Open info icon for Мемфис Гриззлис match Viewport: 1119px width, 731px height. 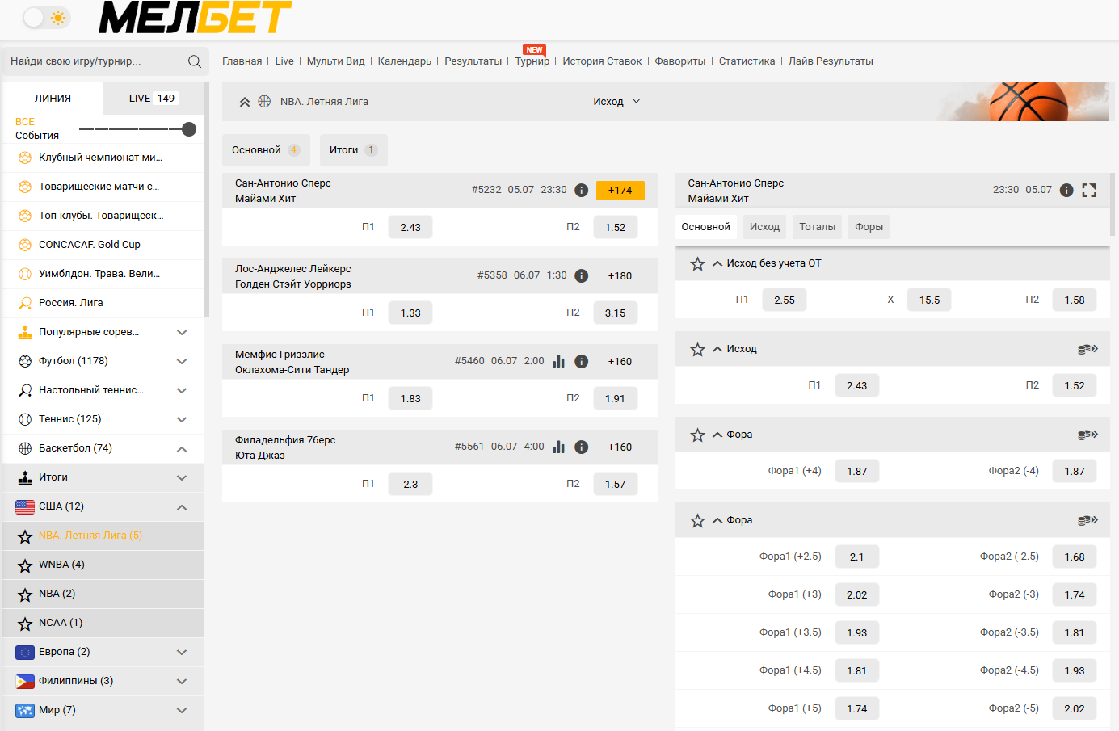(581, 361)
